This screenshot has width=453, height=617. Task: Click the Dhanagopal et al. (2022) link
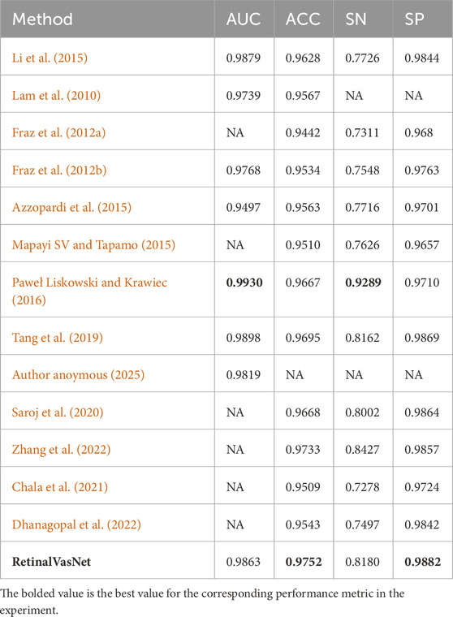pos(76,524)
